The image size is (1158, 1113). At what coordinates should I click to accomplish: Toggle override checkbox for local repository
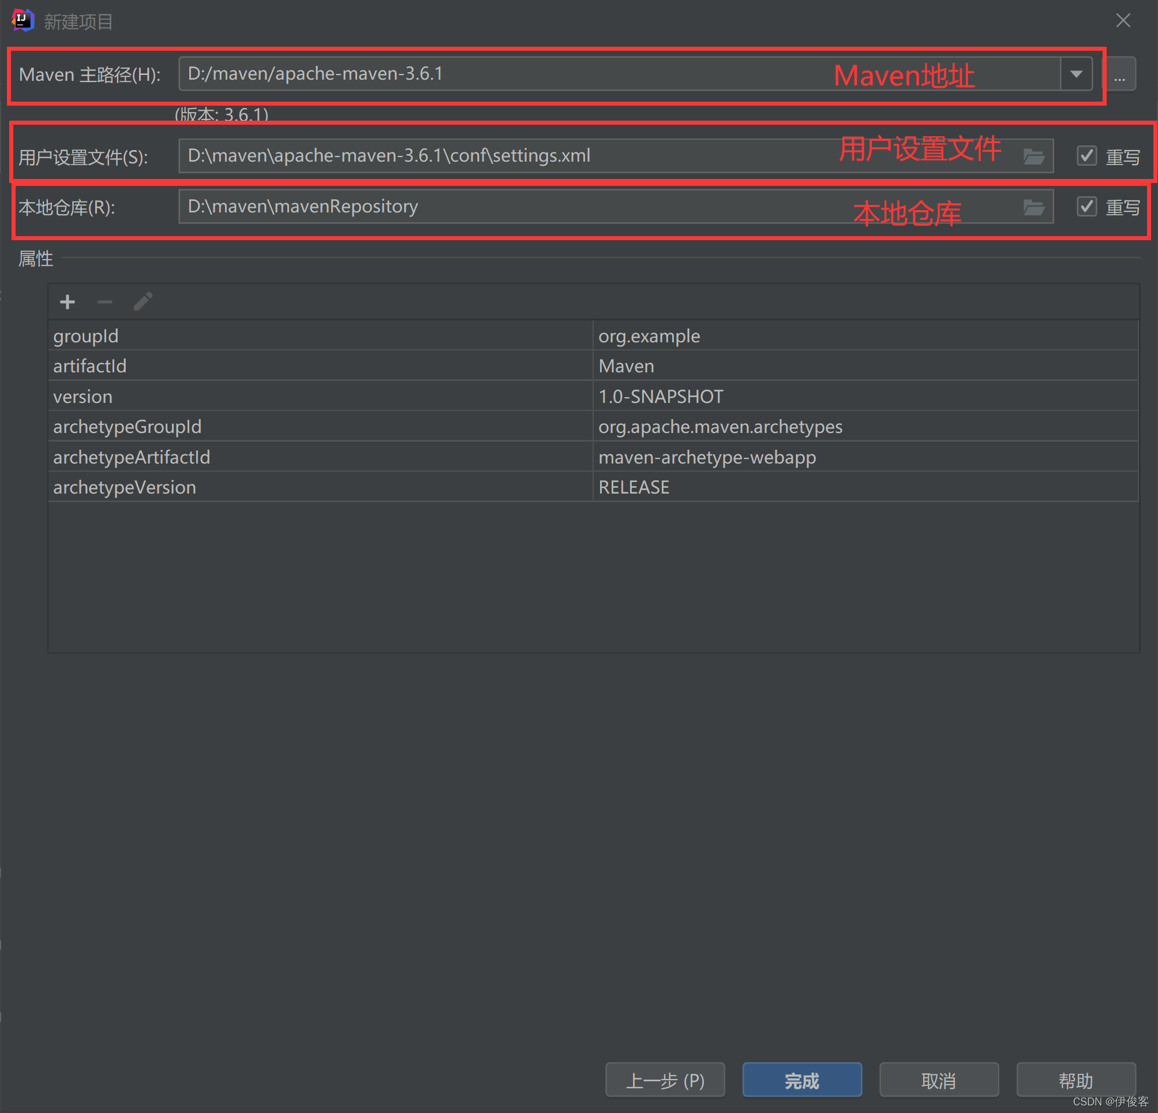(1086, 207)
